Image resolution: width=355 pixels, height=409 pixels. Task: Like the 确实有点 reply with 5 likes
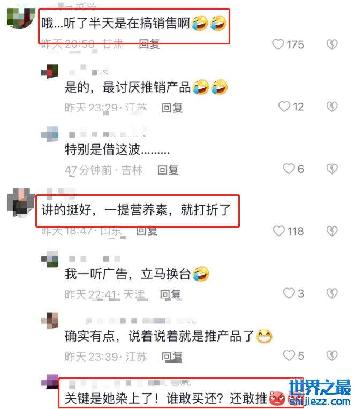point(289,355)
